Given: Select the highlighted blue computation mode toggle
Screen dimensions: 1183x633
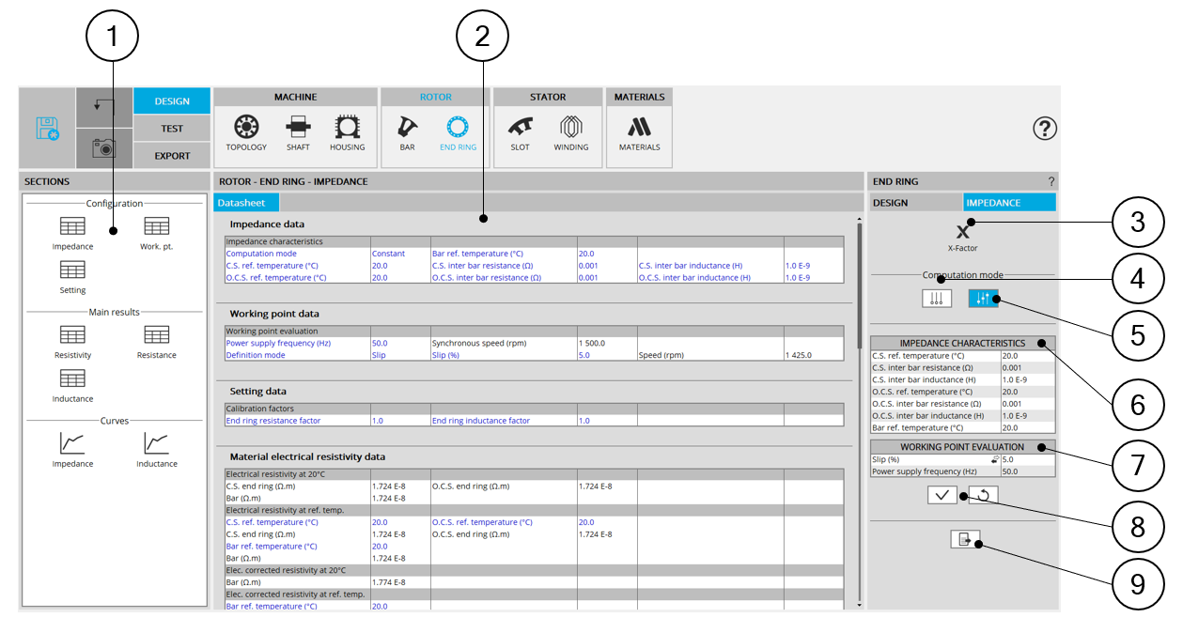Looking at the screenshot, I should pos(983,299).
